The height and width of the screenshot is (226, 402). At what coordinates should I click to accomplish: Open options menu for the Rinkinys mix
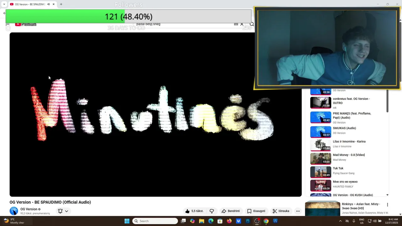[x=387, y=205]
